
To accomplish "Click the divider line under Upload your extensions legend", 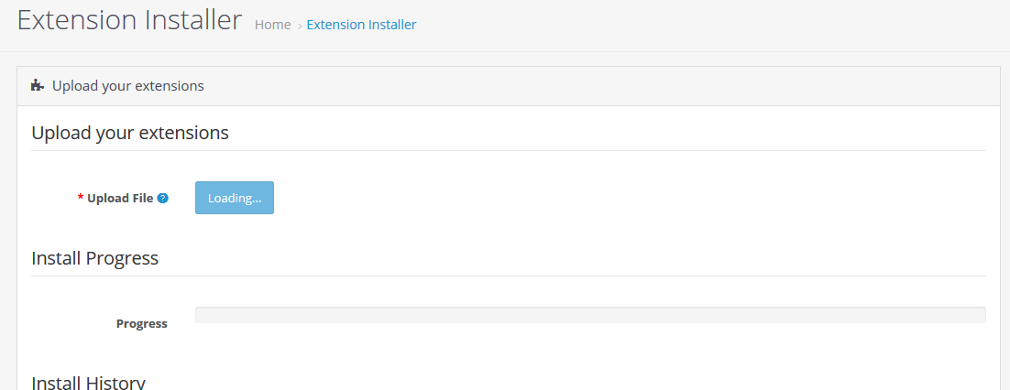I will tap(509, 150).
